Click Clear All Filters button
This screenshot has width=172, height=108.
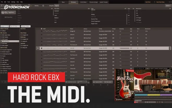(x=15, y=26)
